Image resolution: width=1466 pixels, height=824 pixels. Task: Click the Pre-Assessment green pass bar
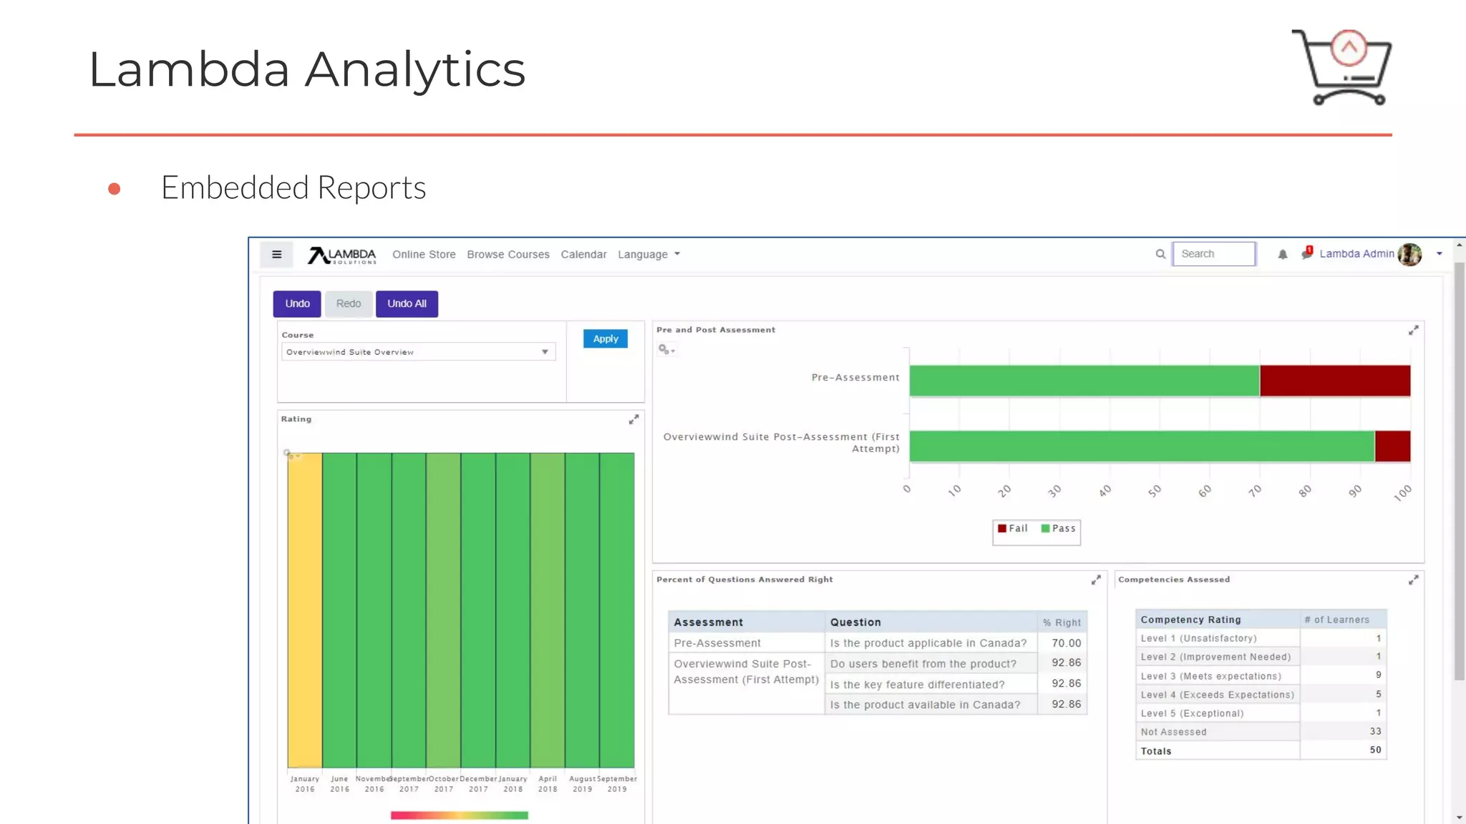1084,381
